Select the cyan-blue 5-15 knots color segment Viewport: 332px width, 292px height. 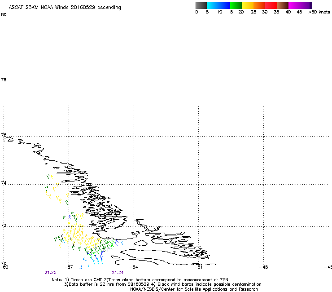(x=218, y=5)
